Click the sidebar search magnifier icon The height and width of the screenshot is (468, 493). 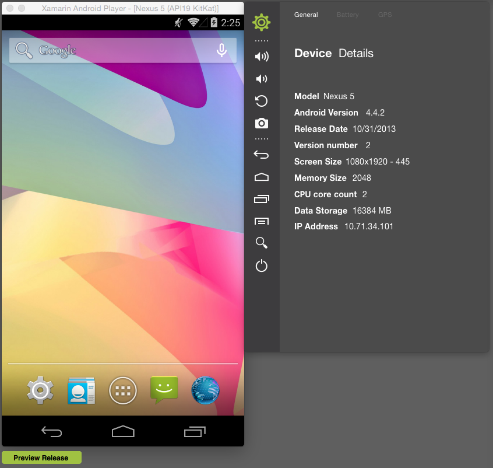tap(261, 243)
